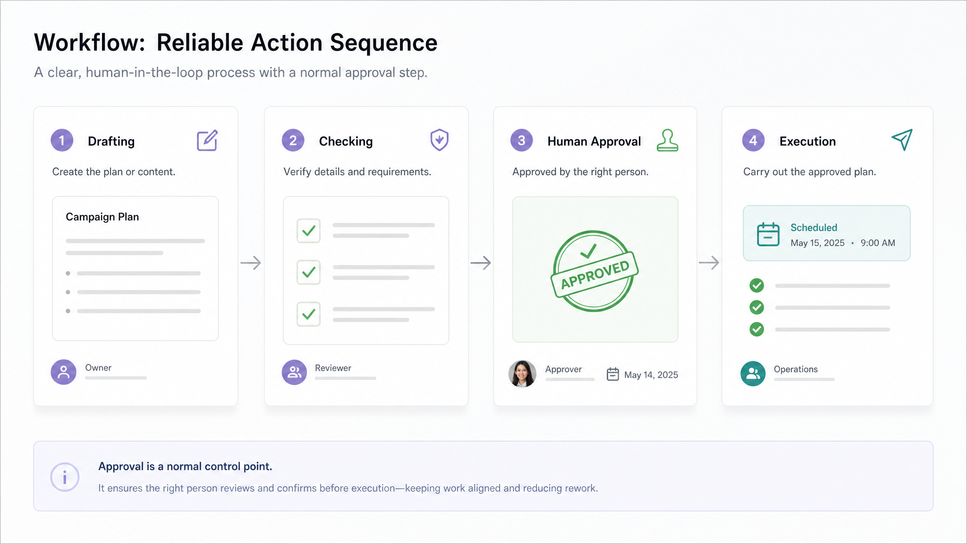Select the Drafting step title

pos(111,141)
